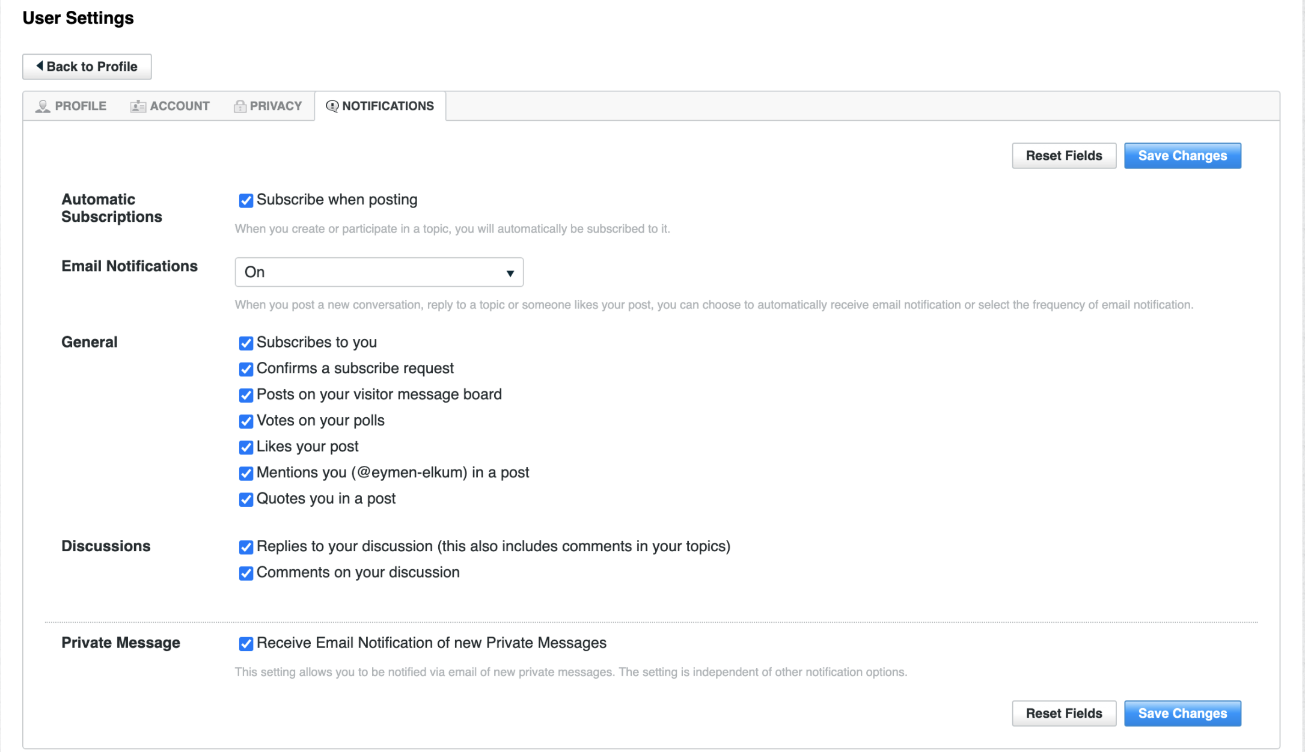Toggle the Likes your post checkbox

(x=246, y=447)
